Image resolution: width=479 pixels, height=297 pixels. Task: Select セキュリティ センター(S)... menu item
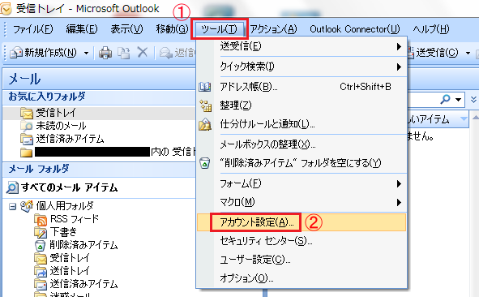pos(302,241)
